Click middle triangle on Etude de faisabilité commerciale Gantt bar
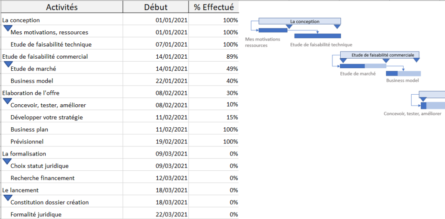The height and width of the screenshot is (219, 445). (385, 60)
